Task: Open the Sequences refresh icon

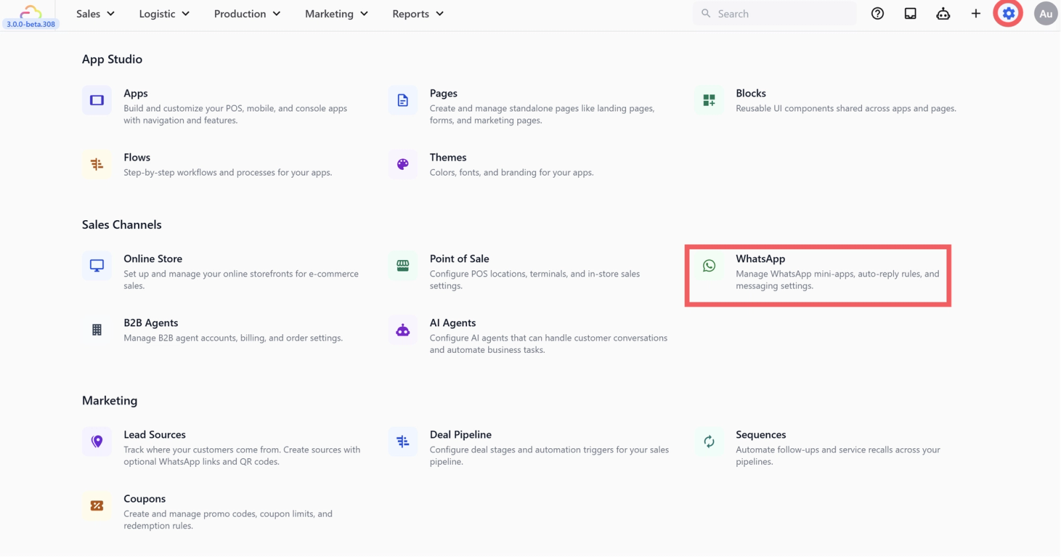Action: (709, 442)
